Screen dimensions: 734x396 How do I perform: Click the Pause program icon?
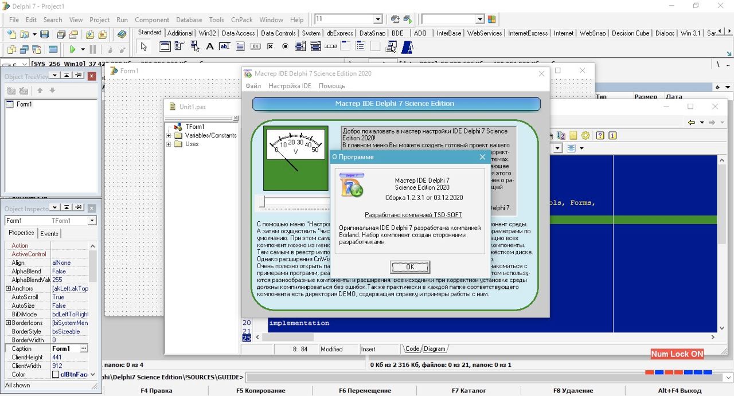(93, 50)
